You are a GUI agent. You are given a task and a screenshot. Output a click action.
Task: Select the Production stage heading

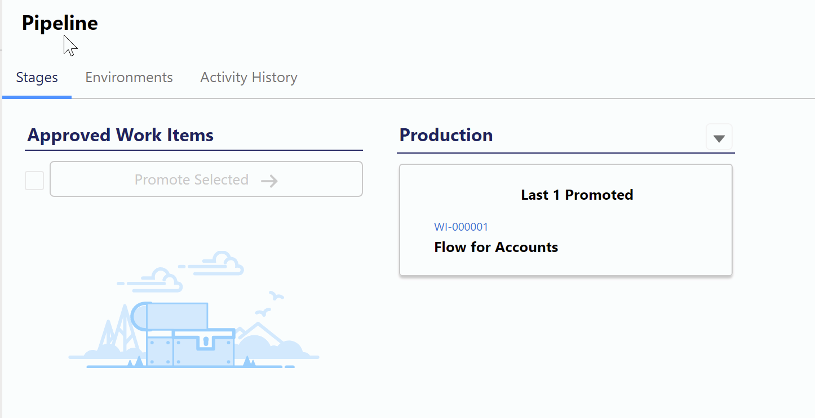(446, 135)
